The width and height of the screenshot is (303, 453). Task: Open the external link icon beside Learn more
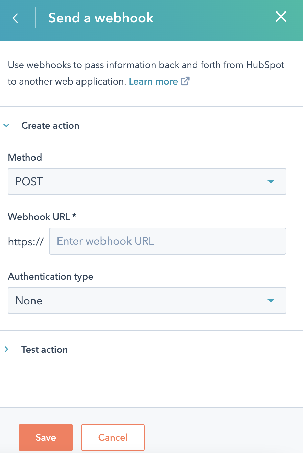point(185,81)
